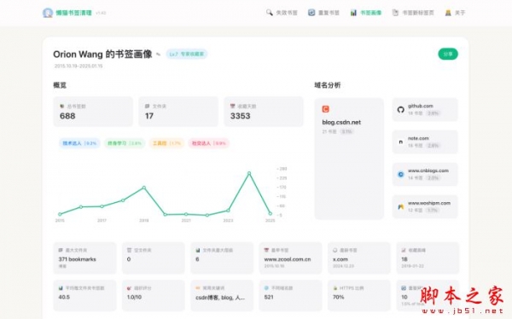The width and height of the screenshot is (512, 319).
Task: Click the icon in 40.5 card
Action: pos(61,288)
